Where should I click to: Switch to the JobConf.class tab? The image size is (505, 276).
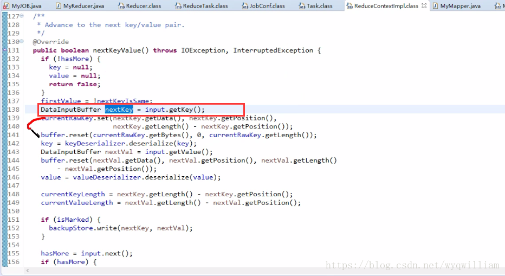tap(263, 6)
